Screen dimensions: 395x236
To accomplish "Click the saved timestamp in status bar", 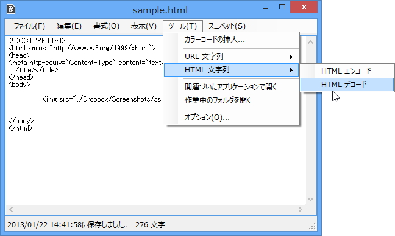I will [68, 224].
